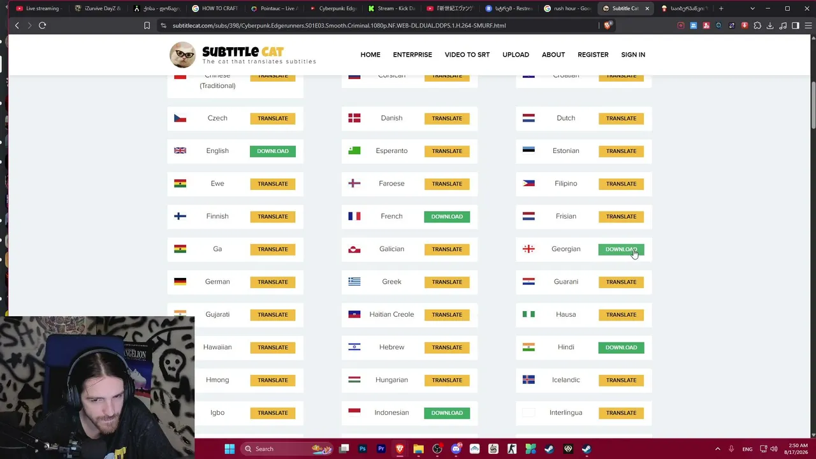Open OBS Studio from the taskbar

pyautogui.click(x=437, y=449)
